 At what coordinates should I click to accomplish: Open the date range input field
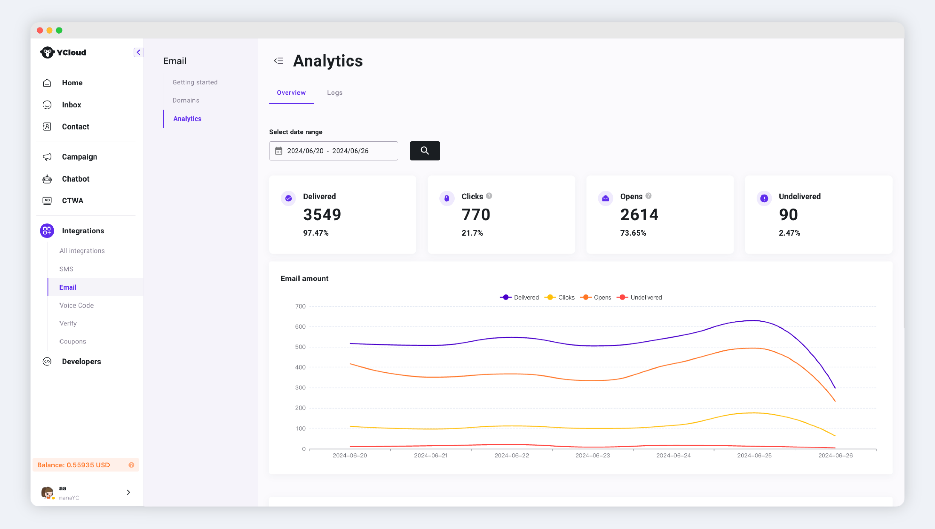tap(333, 151)
